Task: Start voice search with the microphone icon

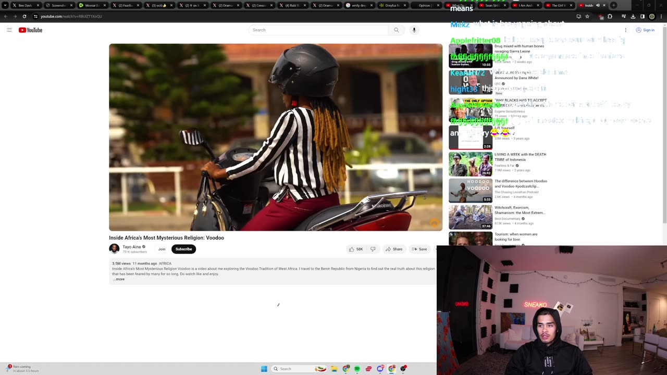Action: point(414,30)
